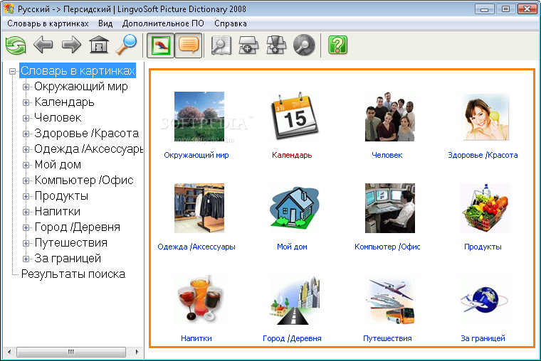Image resolution: width=541 pixels, height=361 pixels.
Task: Go back with the left arrow icon
Action: pos(43,45)
